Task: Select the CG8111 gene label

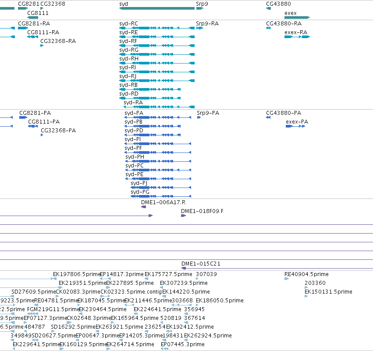Action: (38, 13)
